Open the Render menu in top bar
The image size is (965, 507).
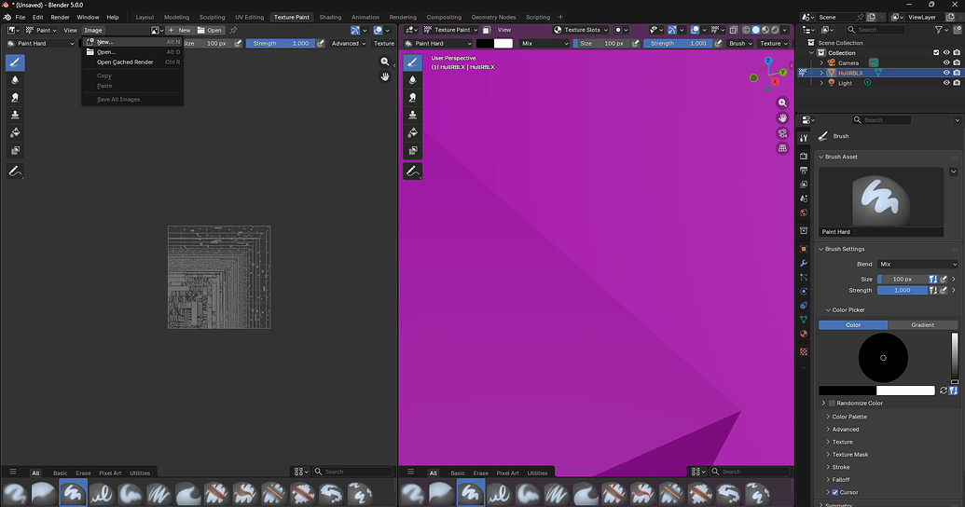60,17
